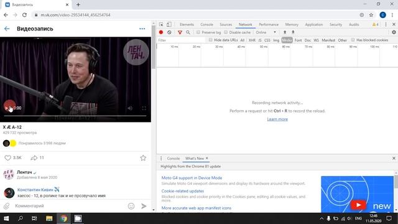398x224 pixels.
Task: Check Has blocked cookies
Action: point(353,40)
